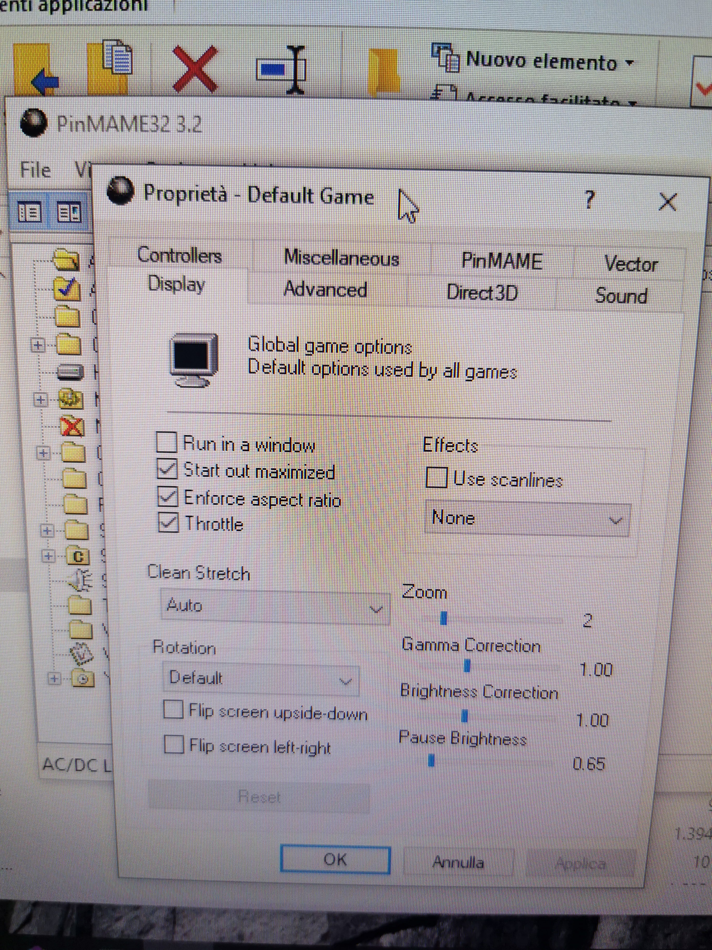Switch to the Controllers tab
The width and height of the screenshot is (712, 950).
coord(179,255)
